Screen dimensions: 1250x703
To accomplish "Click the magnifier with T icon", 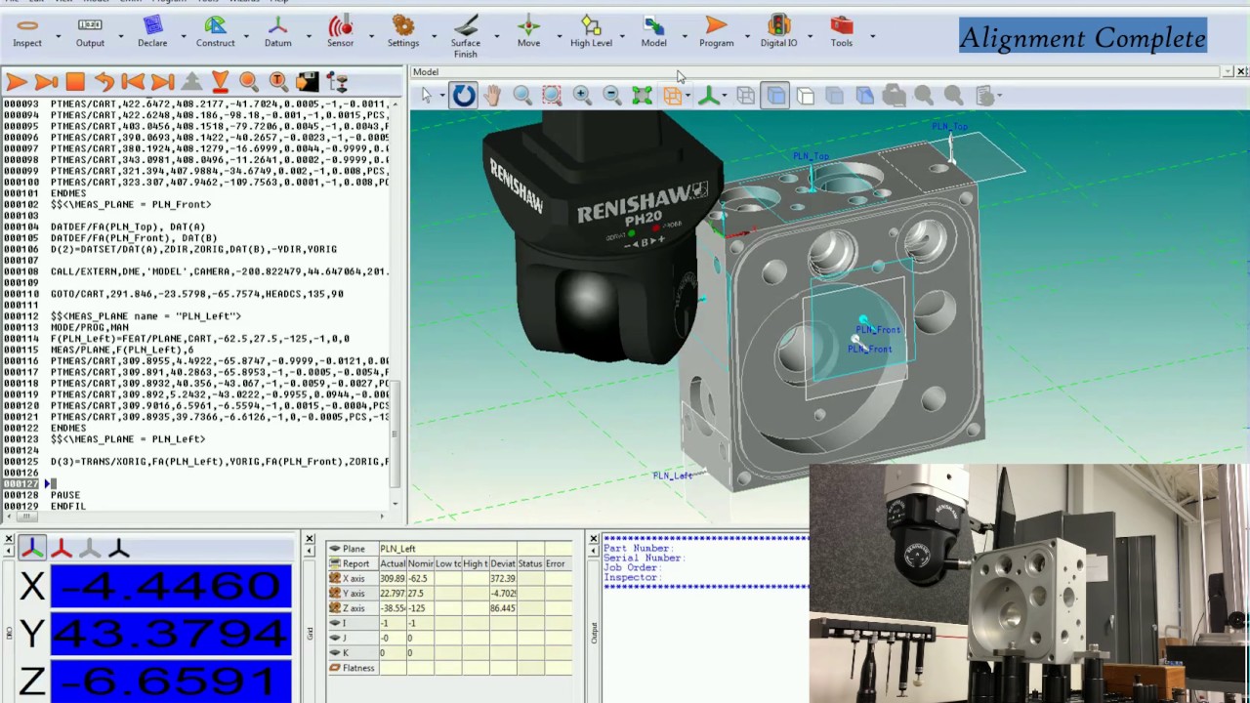I will tap(277, 82).
